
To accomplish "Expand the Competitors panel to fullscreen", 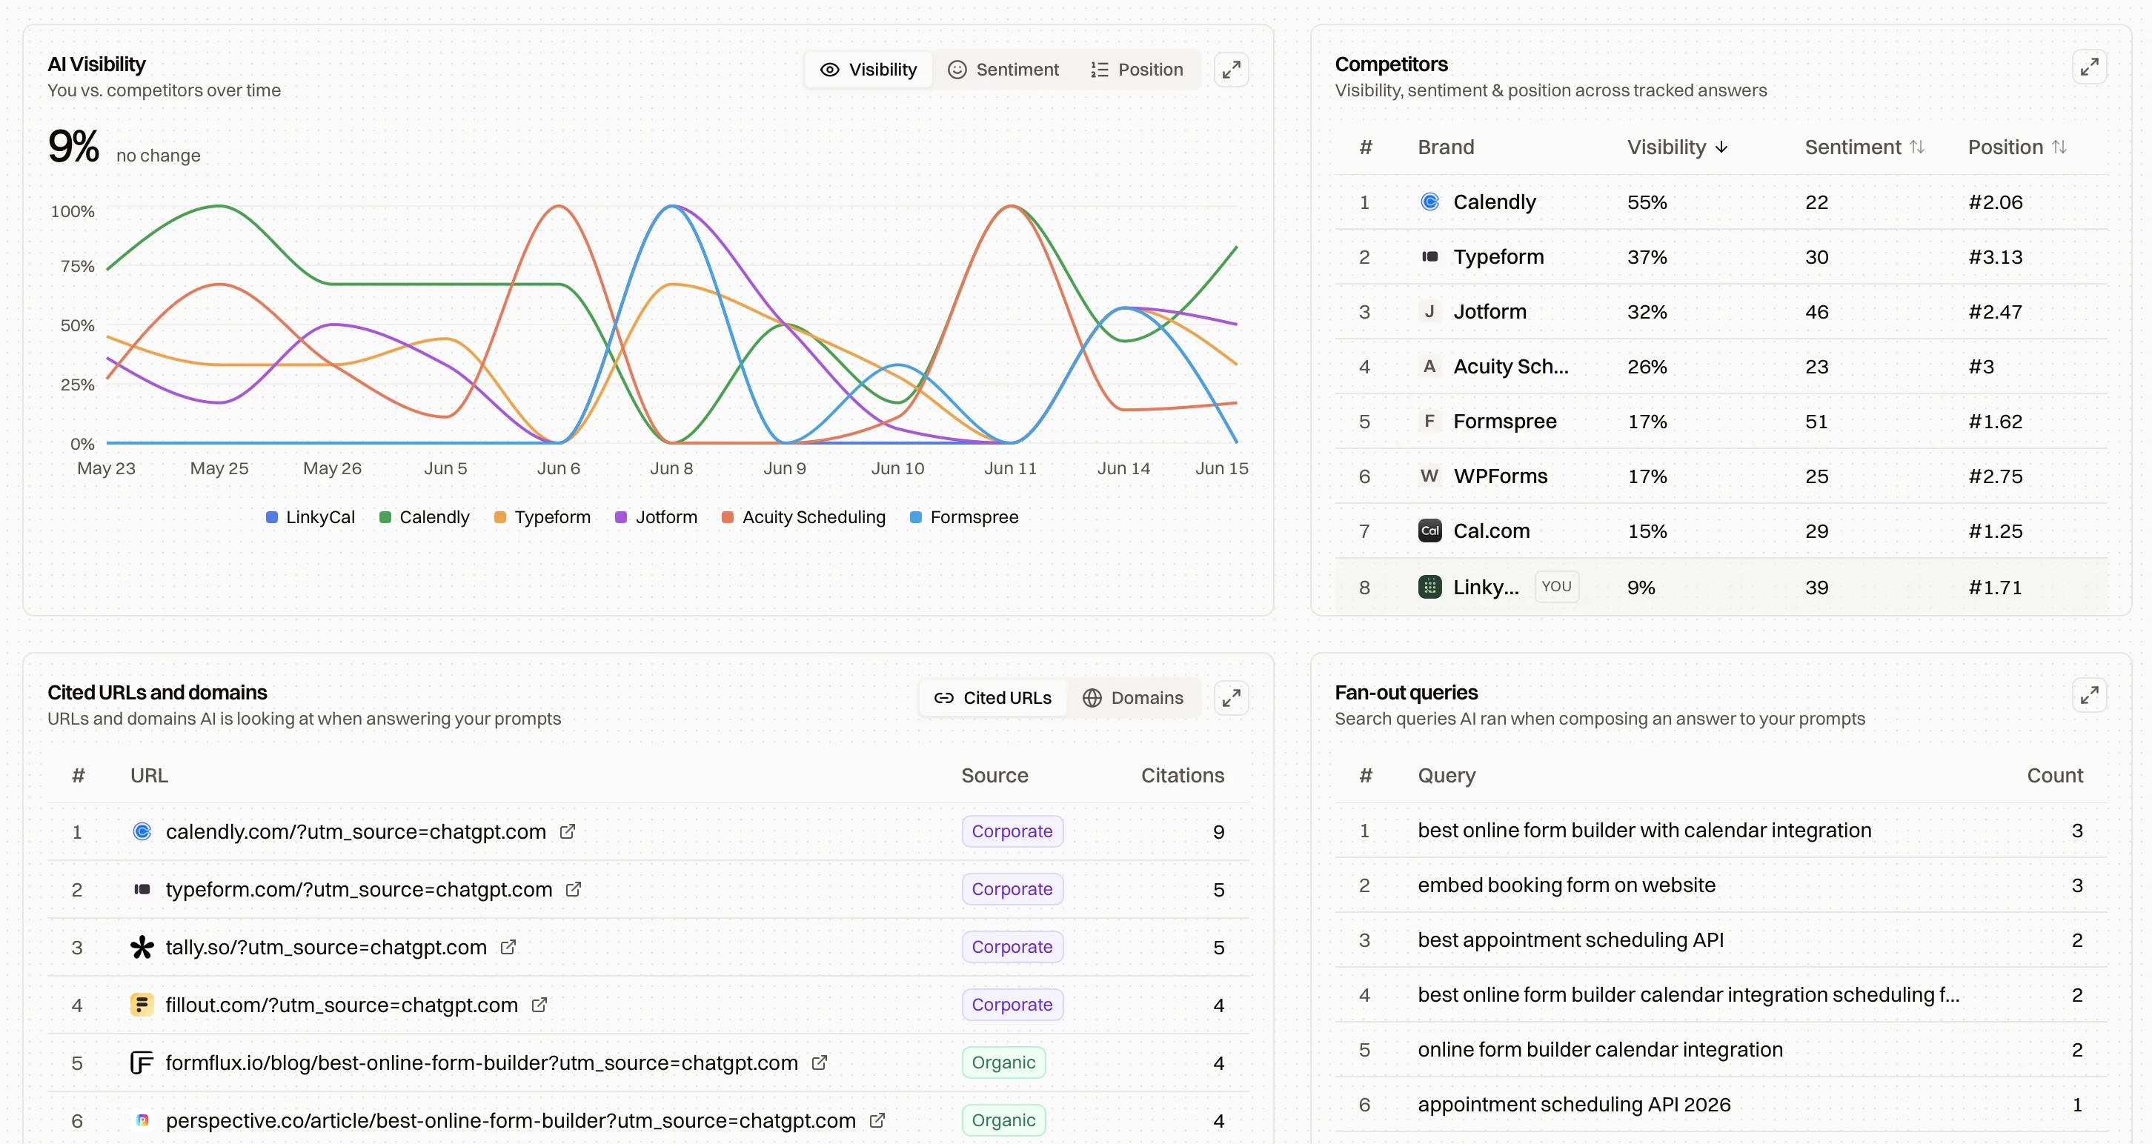I will (x=2088, y=67).
